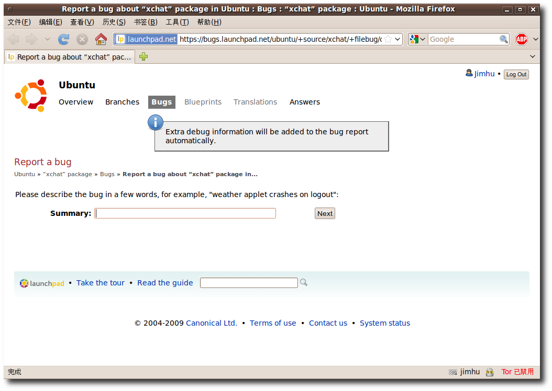Open the Branches section

coord(122,102)
